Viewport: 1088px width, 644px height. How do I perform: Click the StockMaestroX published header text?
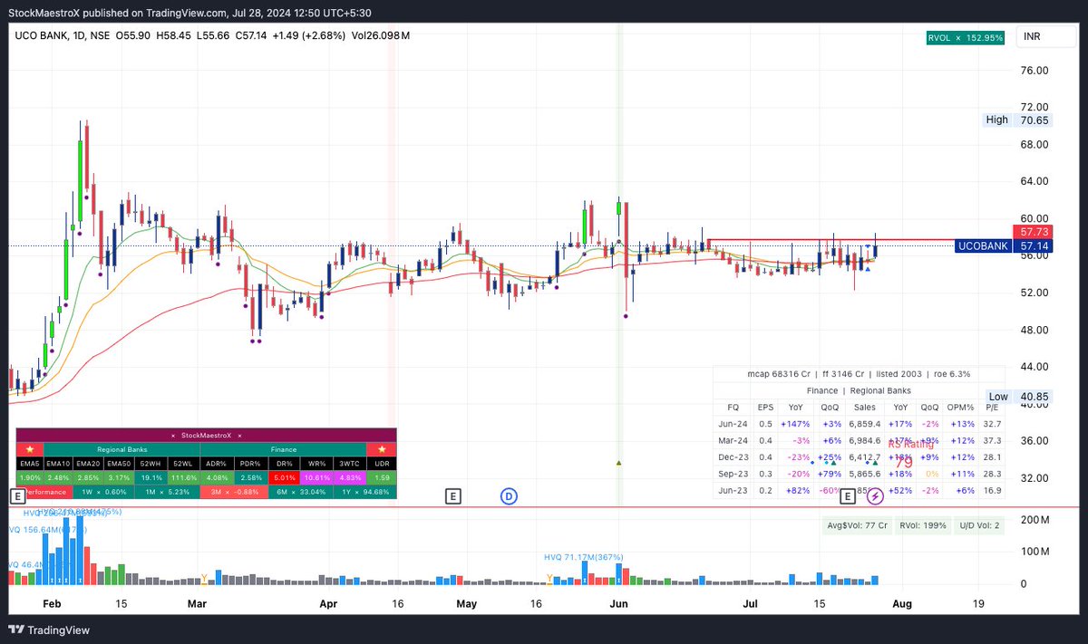(x=189, y=13)
